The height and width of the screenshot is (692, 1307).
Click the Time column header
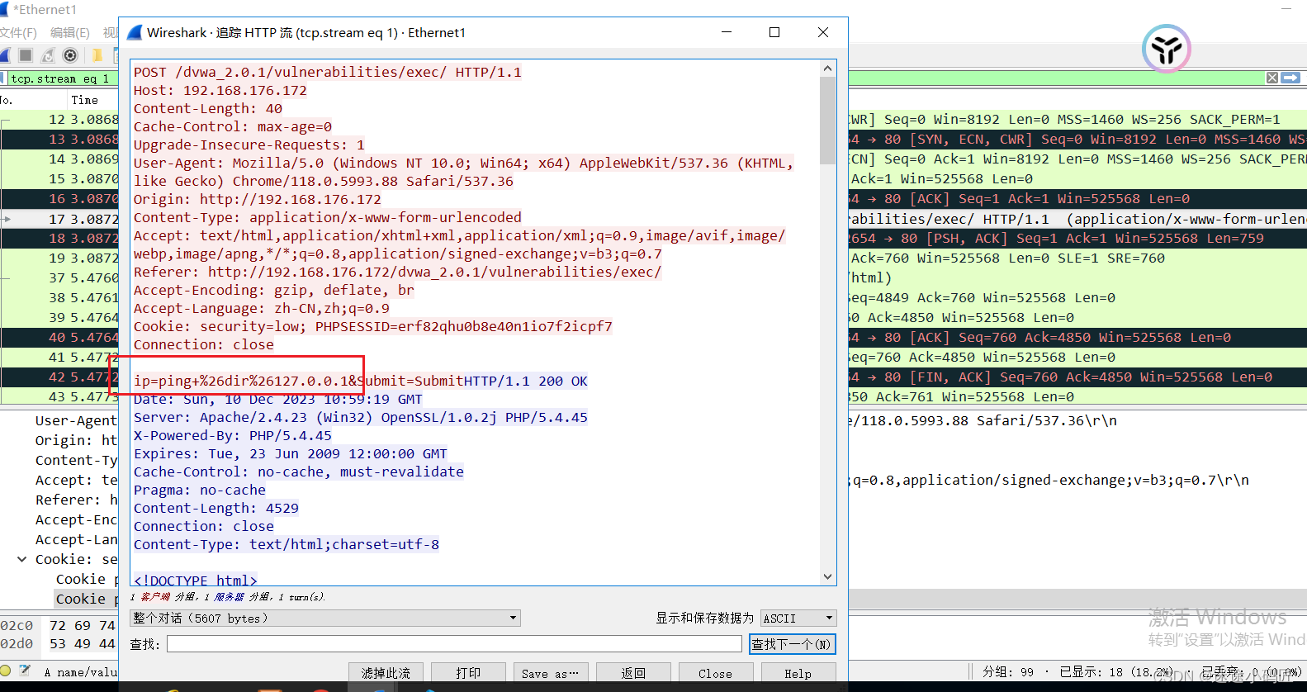pyautogui.click(x=84, y=100)
